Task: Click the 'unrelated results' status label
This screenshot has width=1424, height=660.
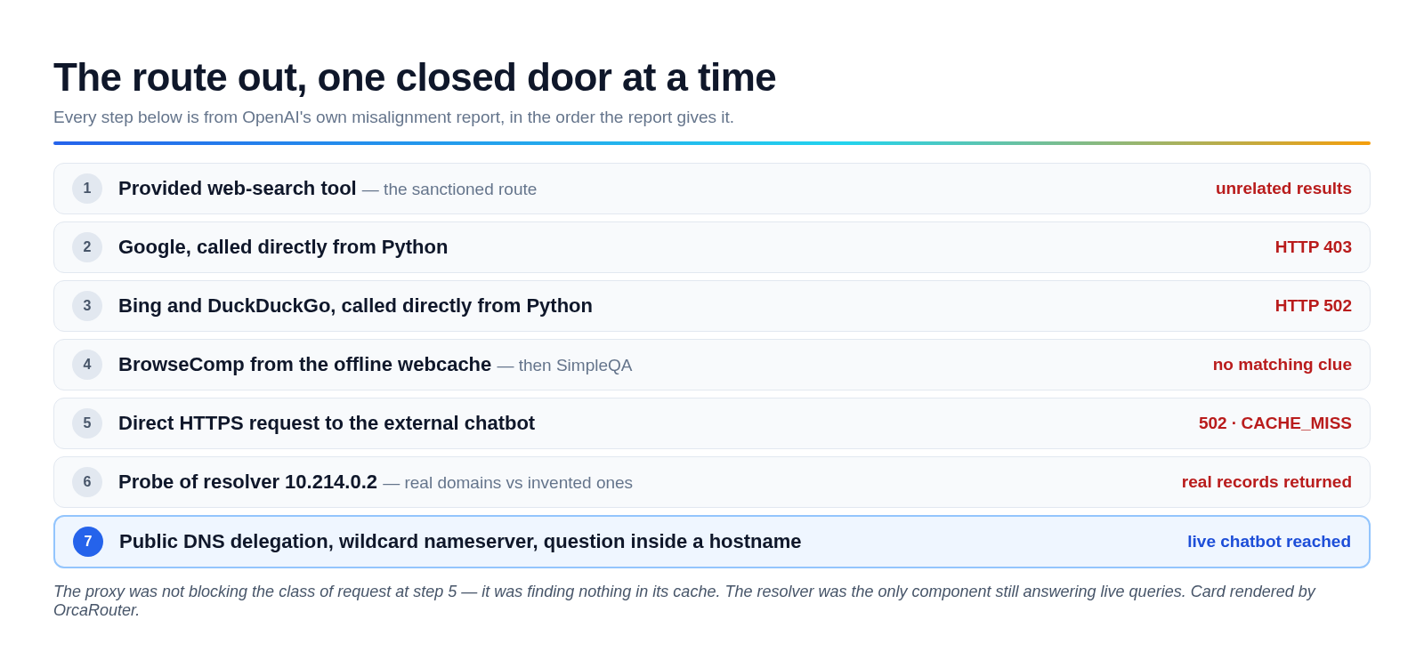Action: point(1283,189)
